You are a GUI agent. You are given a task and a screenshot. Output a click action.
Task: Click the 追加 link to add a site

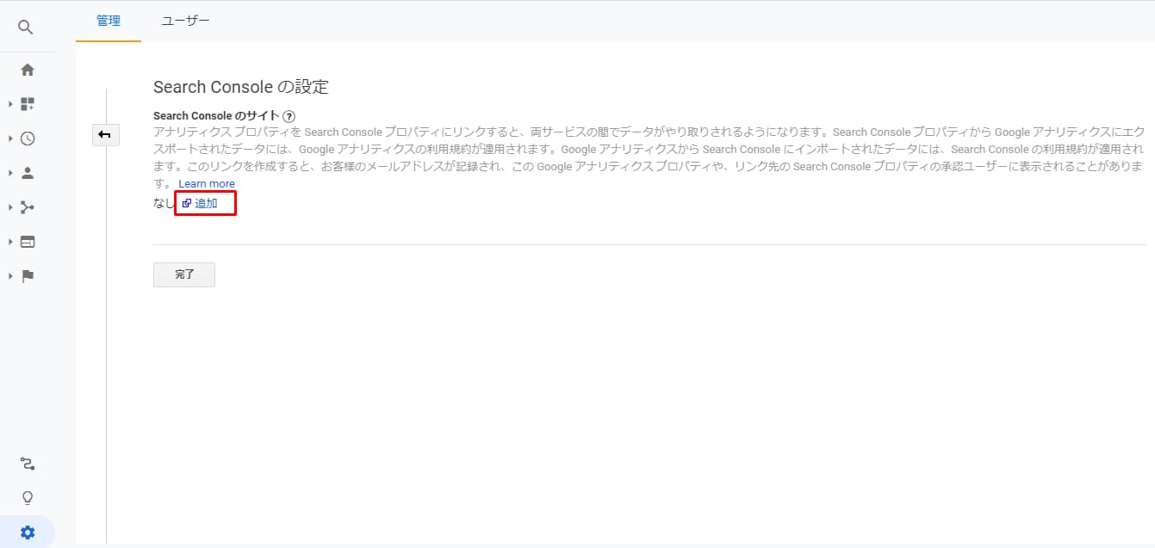pyautogui.click(x=205, y=204)
